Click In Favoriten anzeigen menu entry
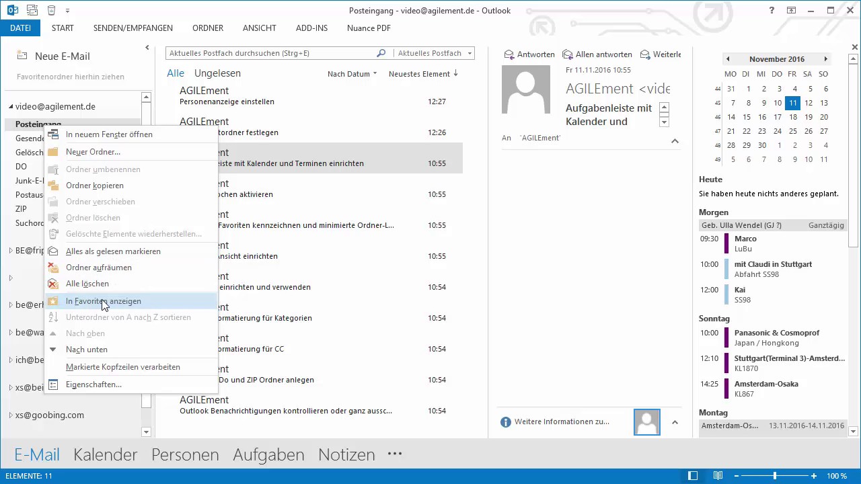 [131, 301]
